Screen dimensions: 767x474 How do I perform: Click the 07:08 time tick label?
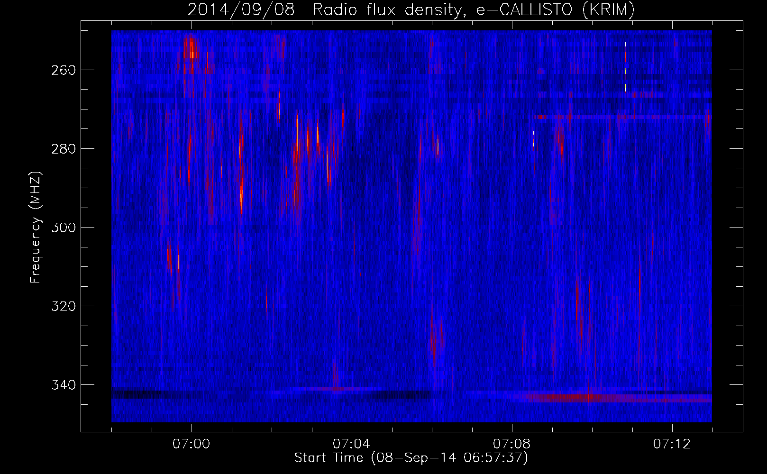(x=512, y=444)
